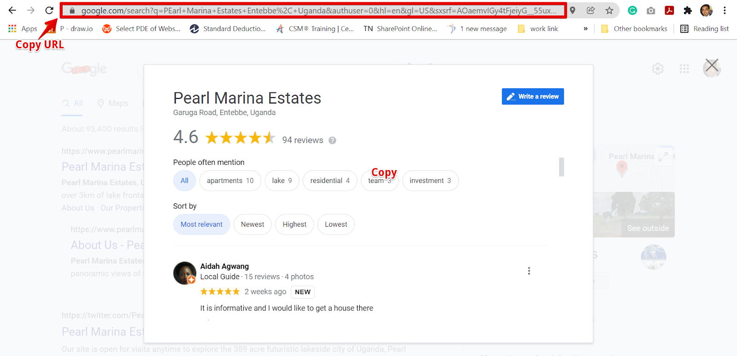Image resolution: width=737 pixels, height=356 pixels.
Task: Filter reviews mentioning lake
Action: pos(282,181)
